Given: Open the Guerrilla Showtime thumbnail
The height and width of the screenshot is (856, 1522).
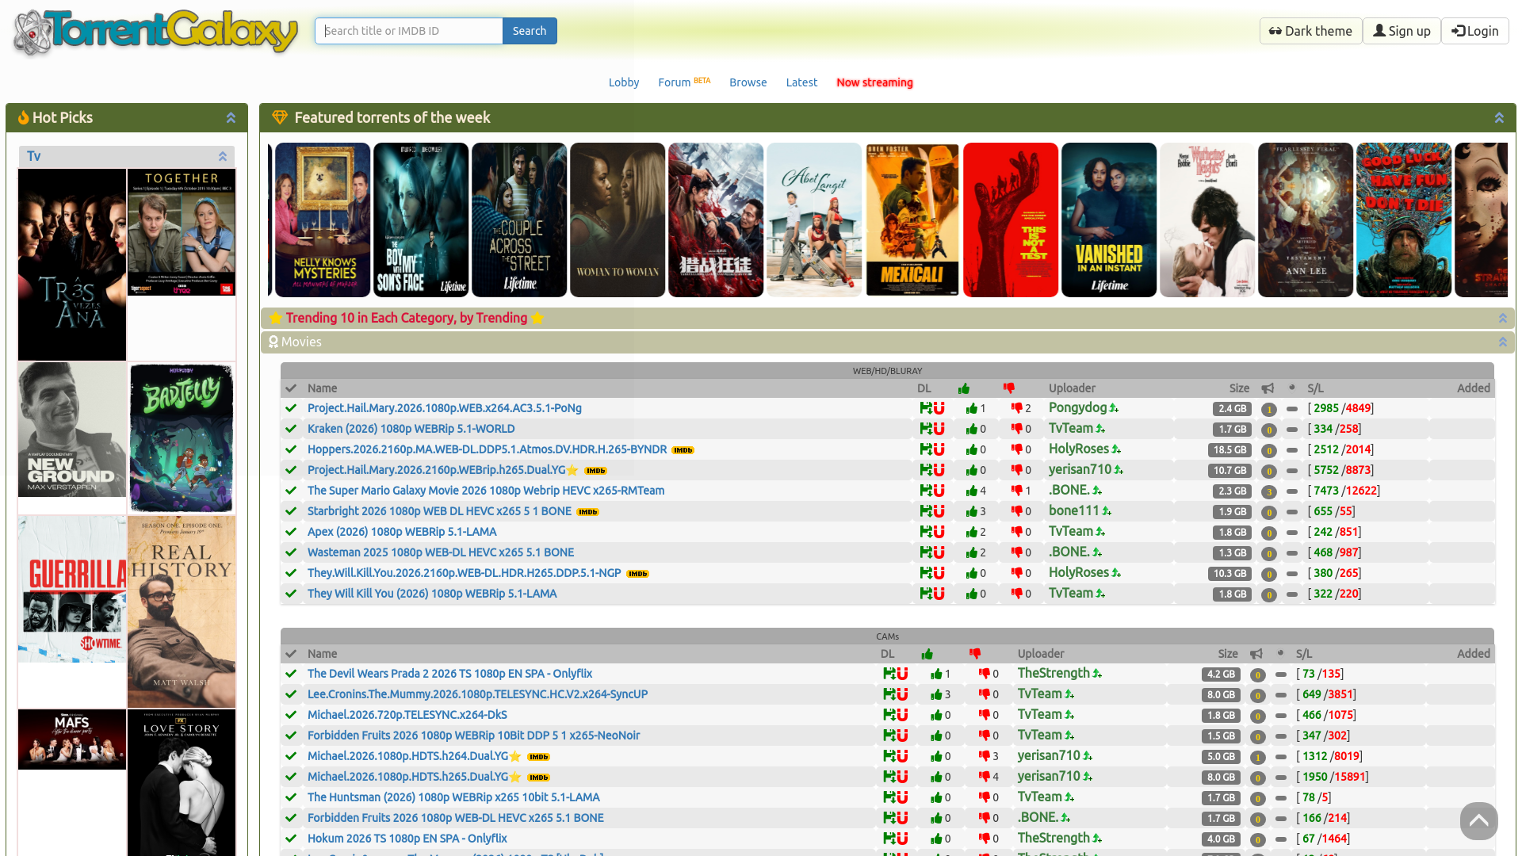Looking at the screenshot, I should tap(72, 589).
